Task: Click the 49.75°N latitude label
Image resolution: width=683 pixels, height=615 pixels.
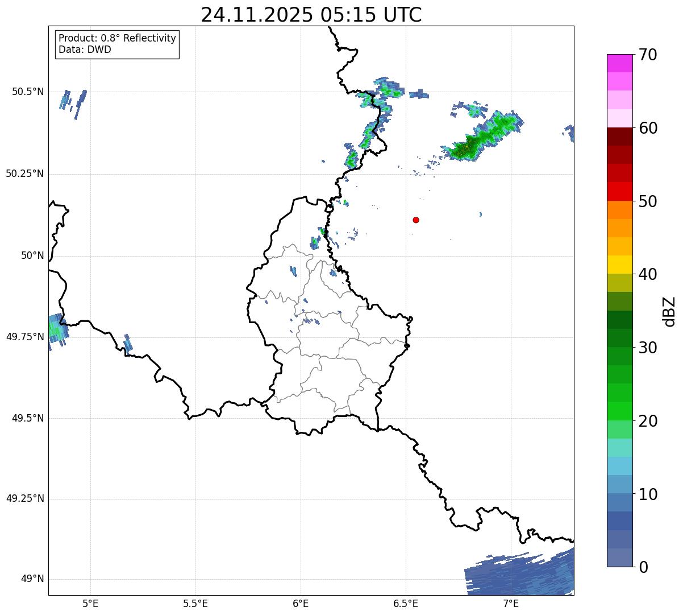Action: [x=25, y=337]
